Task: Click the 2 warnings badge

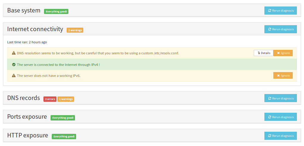Action: pos(75,30)
